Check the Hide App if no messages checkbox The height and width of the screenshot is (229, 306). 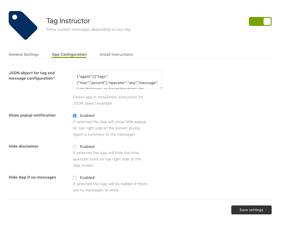click(x=75, y=178)
